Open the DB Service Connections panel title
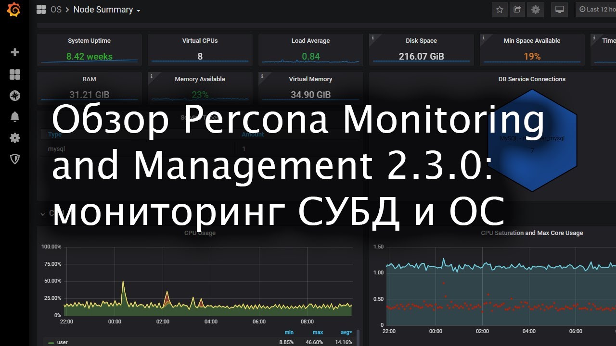Screen dimensions: 616x346 [532, 79]
